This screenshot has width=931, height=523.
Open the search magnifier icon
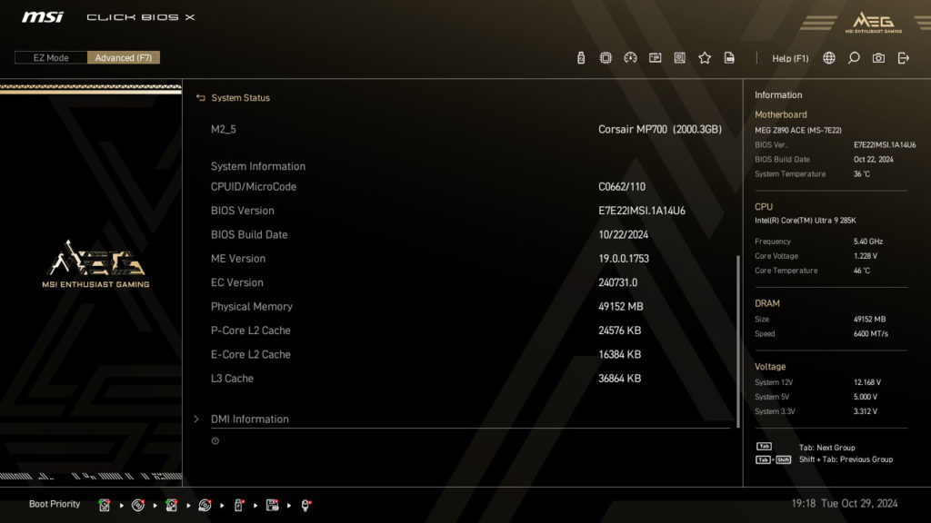coord(854,57)
